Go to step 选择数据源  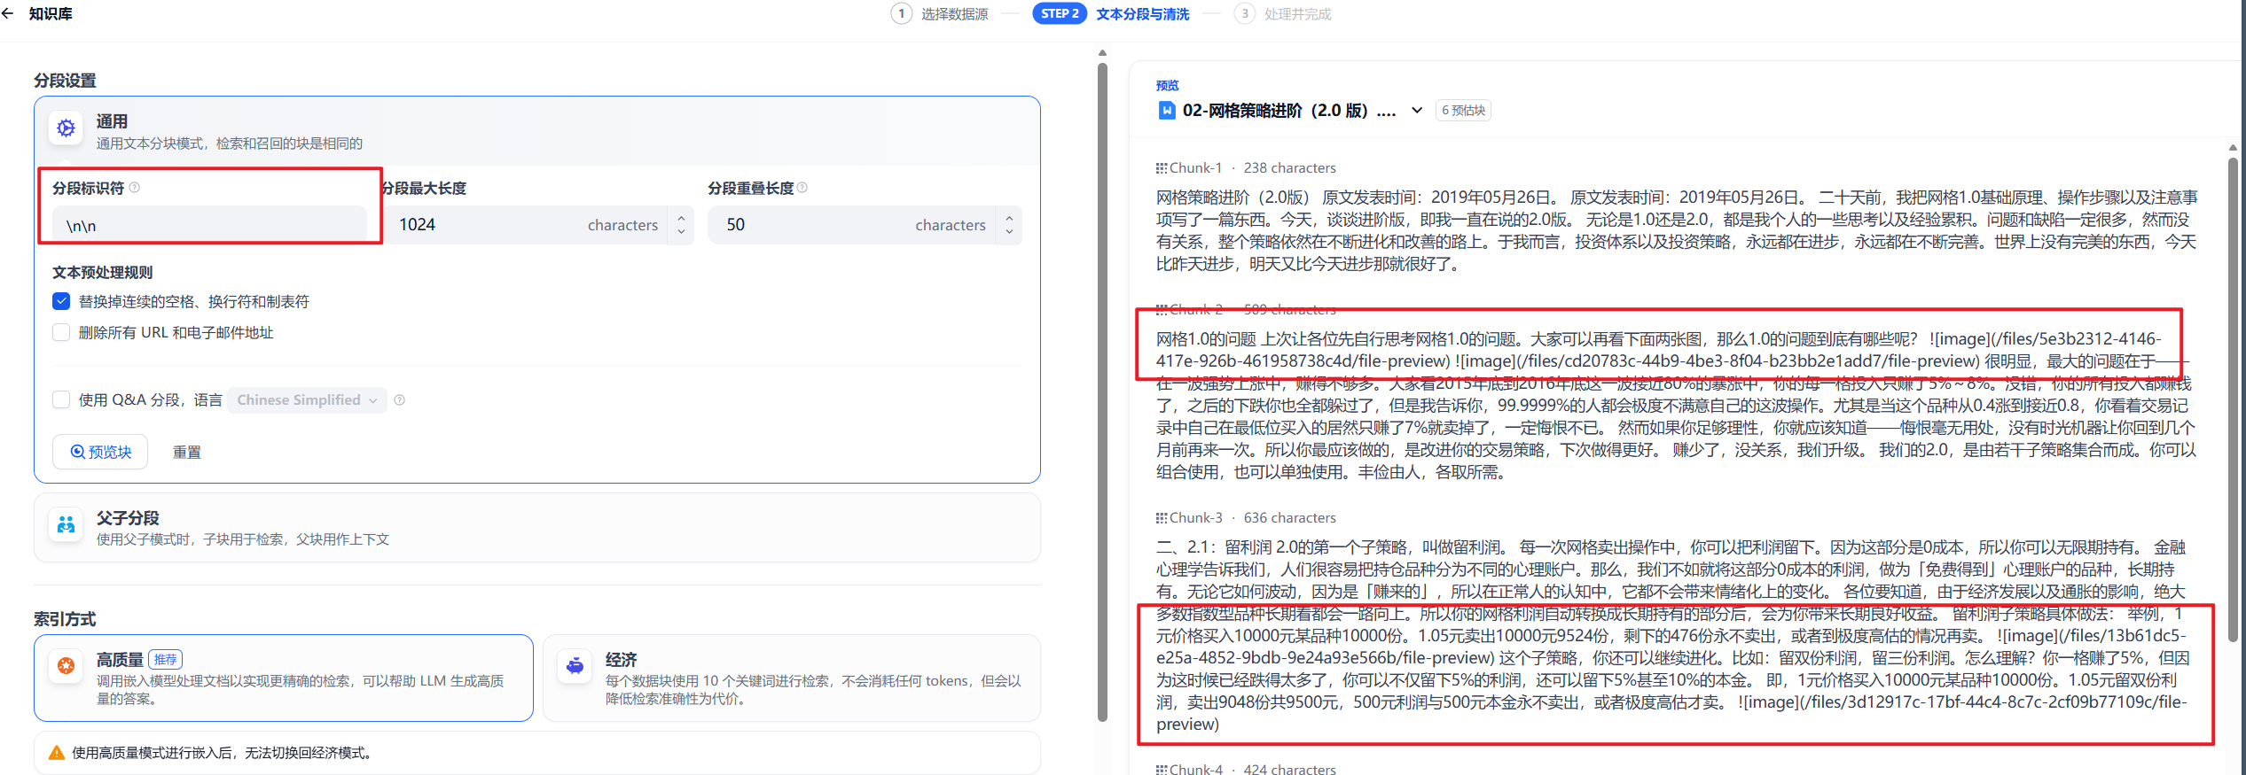click(x=940, y=13)
